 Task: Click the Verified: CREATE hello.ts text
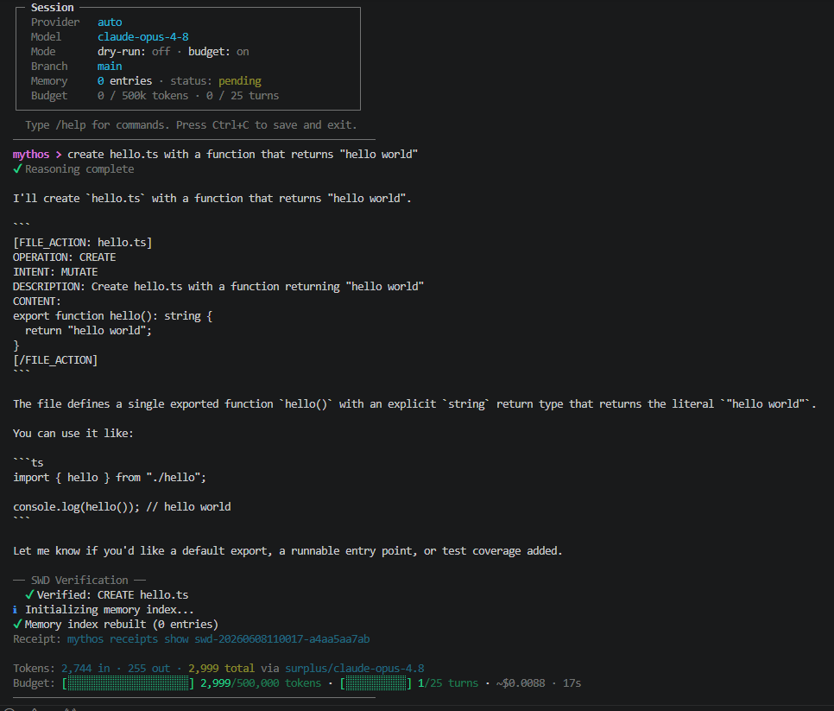[112, 594]
